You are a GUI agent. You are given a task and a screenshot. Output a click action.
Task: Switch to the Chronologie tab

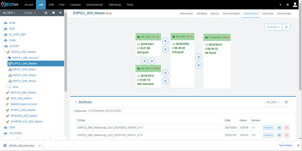(284, 14)
